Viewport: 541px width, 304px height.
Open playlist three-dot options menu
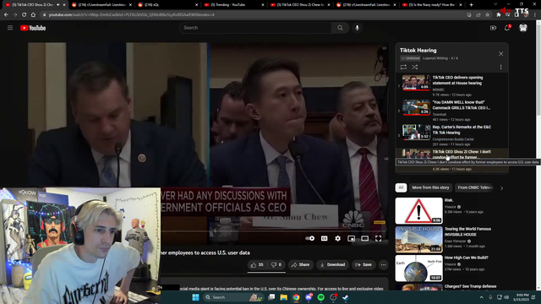[500, 68]
